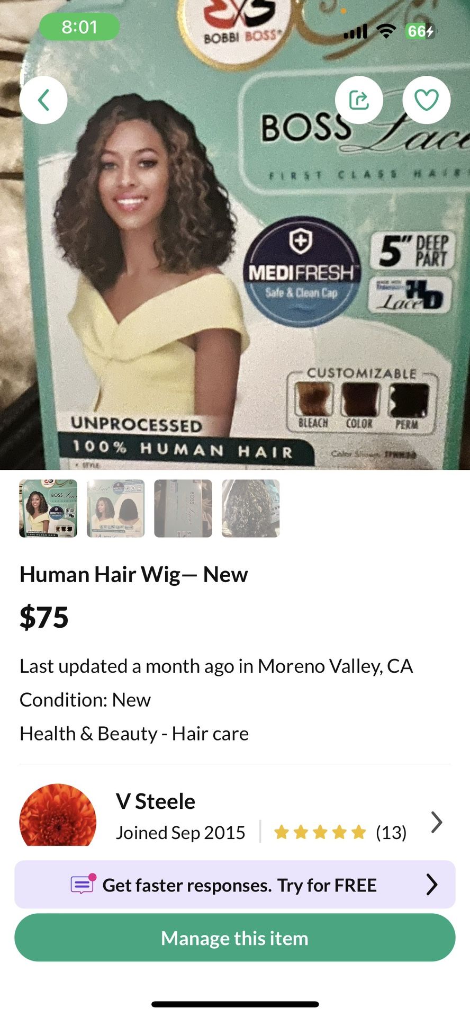Tap the green 8:01 time pill
The height and width of the screenshot is (1017, 470).
(x=79, y=27)
